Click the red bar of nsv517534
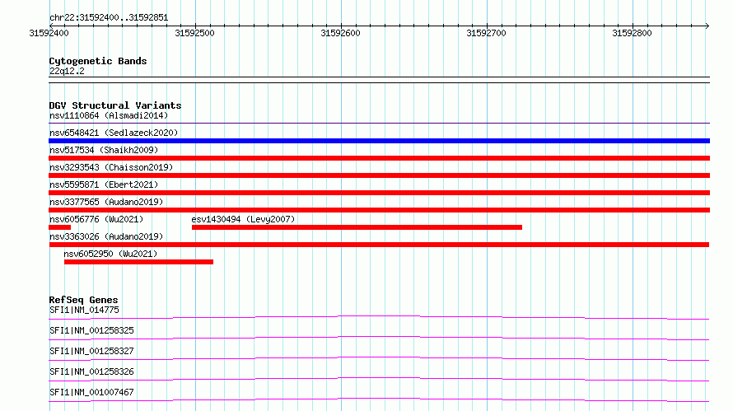The image size is (733, 411). click(379, 158)
